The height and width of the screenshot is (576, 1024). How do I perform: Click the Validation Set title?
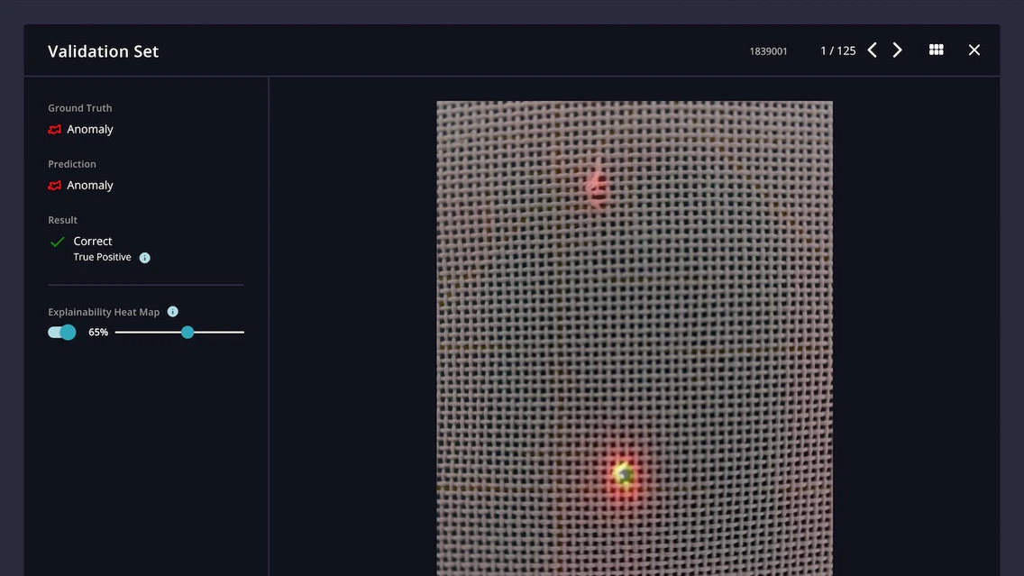pyautogui.click(x=103, y=51)
